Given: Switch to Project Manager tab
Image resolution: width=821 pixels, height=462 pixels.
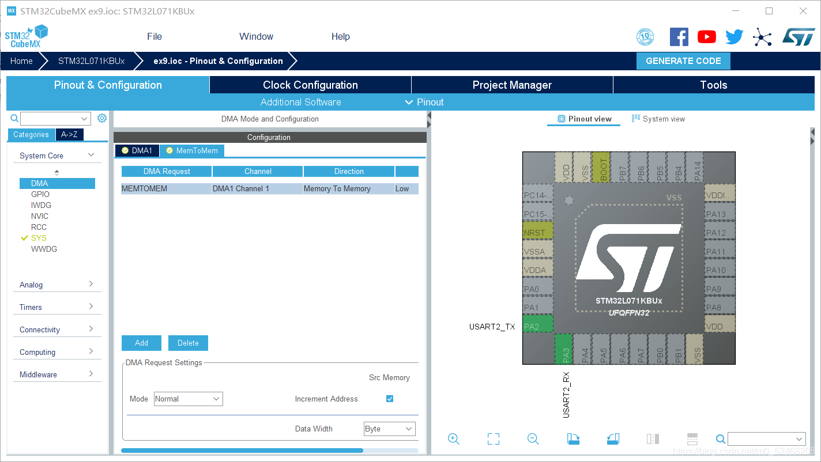Looking at the screenshot, I should (x=512, y=85).
